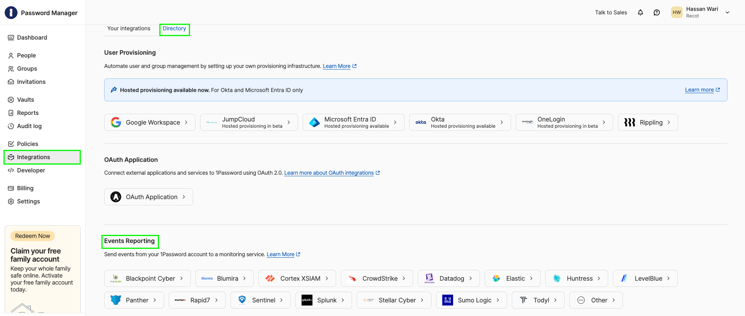Click the chevron on Blumira card
The image size is (745, 316).
(244, 278)
